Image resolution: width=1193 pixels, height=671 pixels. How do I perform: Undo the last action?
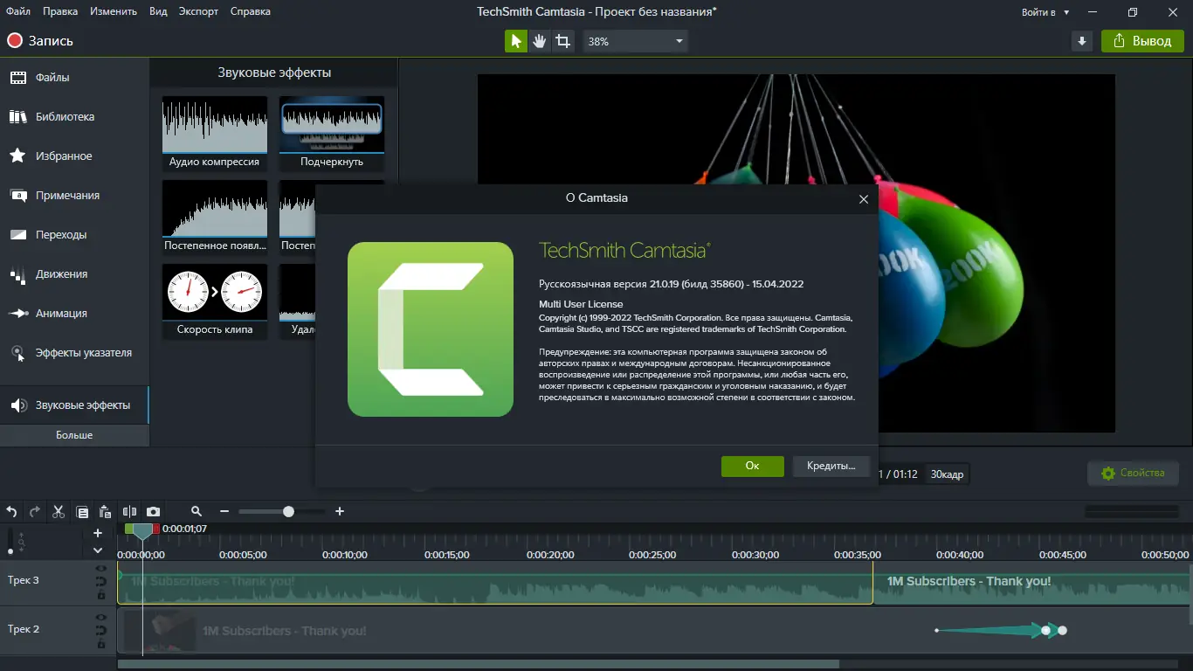(x=10, y=511)
